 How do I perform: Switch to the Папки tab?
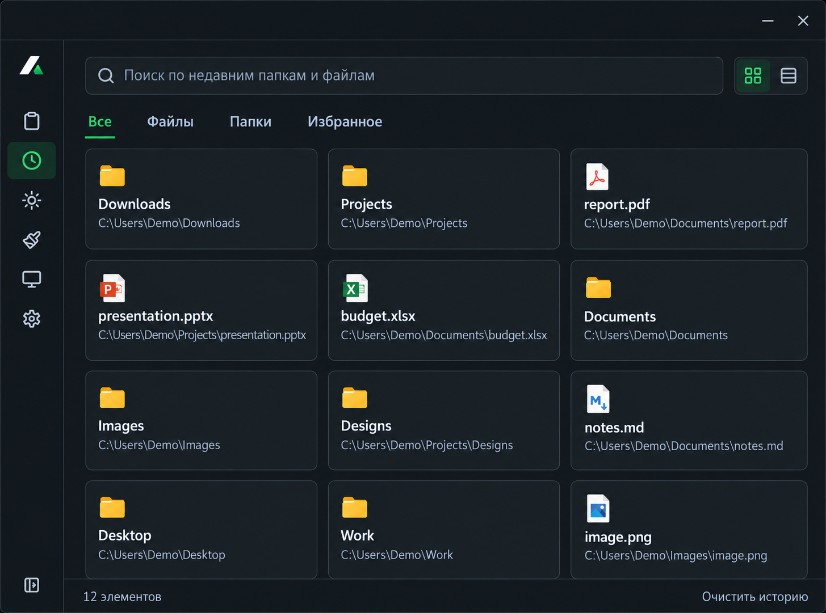[x=250, y=121]
